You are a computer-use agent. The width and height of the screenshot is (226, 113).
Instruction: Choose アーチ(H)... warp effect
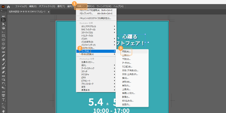click(132, 63)
